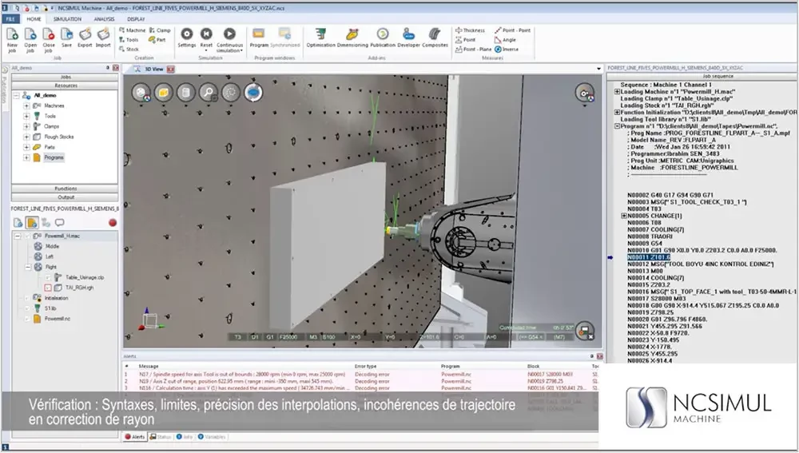Image resolution: width=799 pixels, height=453 pixels.
Task: Select the Thickness measure tool
Action: point(470,30)
